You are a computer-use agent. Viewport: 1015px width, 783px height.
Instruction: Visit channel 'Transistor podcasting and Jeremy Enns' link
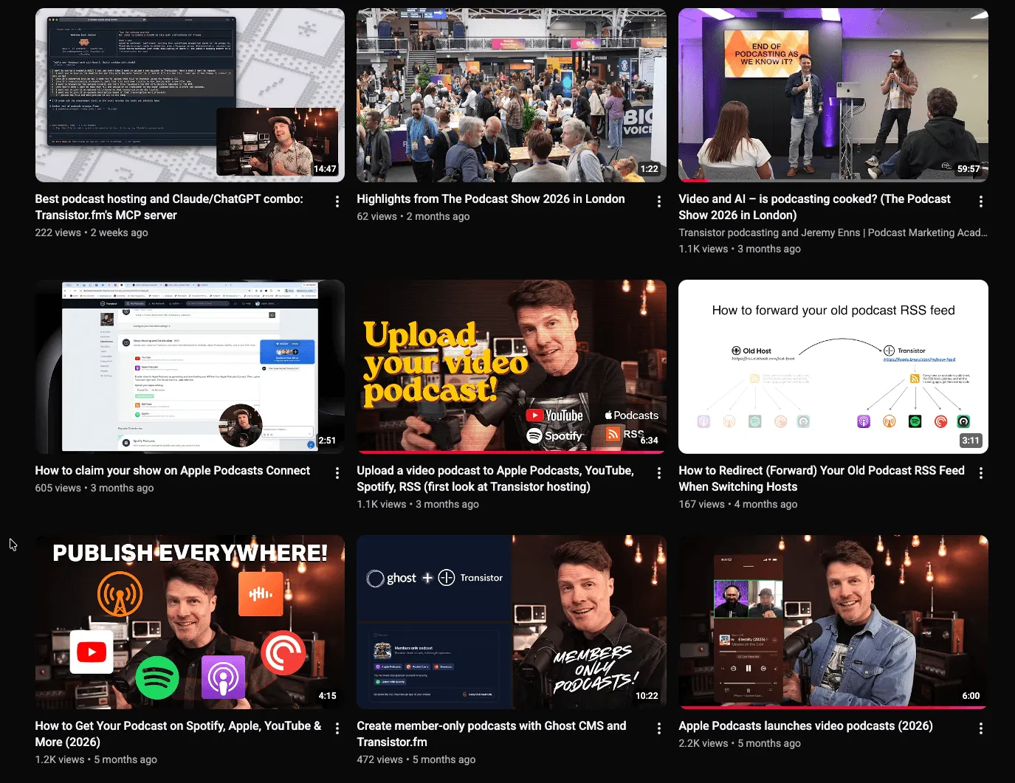tap(833, 232)
